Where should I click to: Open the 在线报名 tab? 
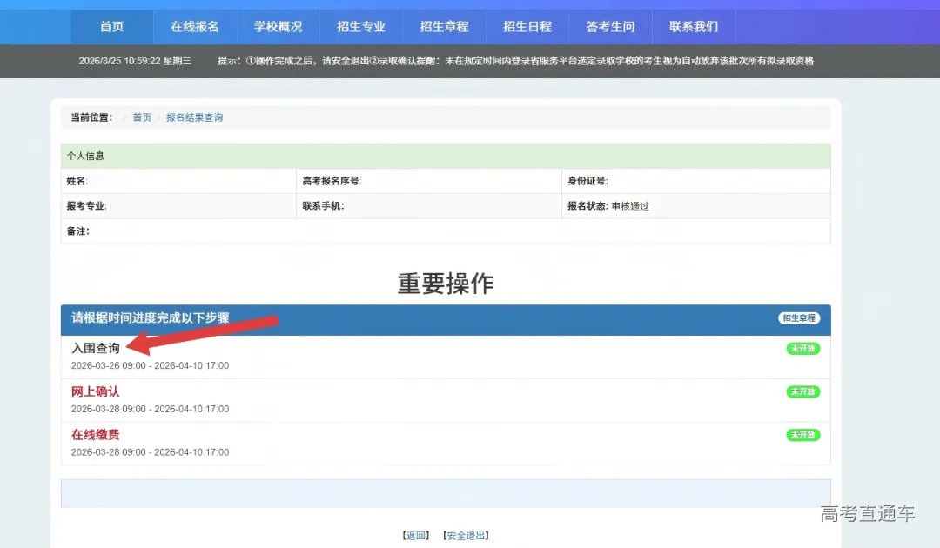pos(194,26)
